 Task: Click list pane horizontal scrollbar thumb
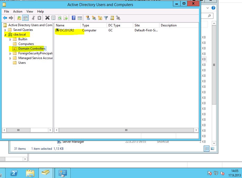pyautogui.click(x=126, y=130)
